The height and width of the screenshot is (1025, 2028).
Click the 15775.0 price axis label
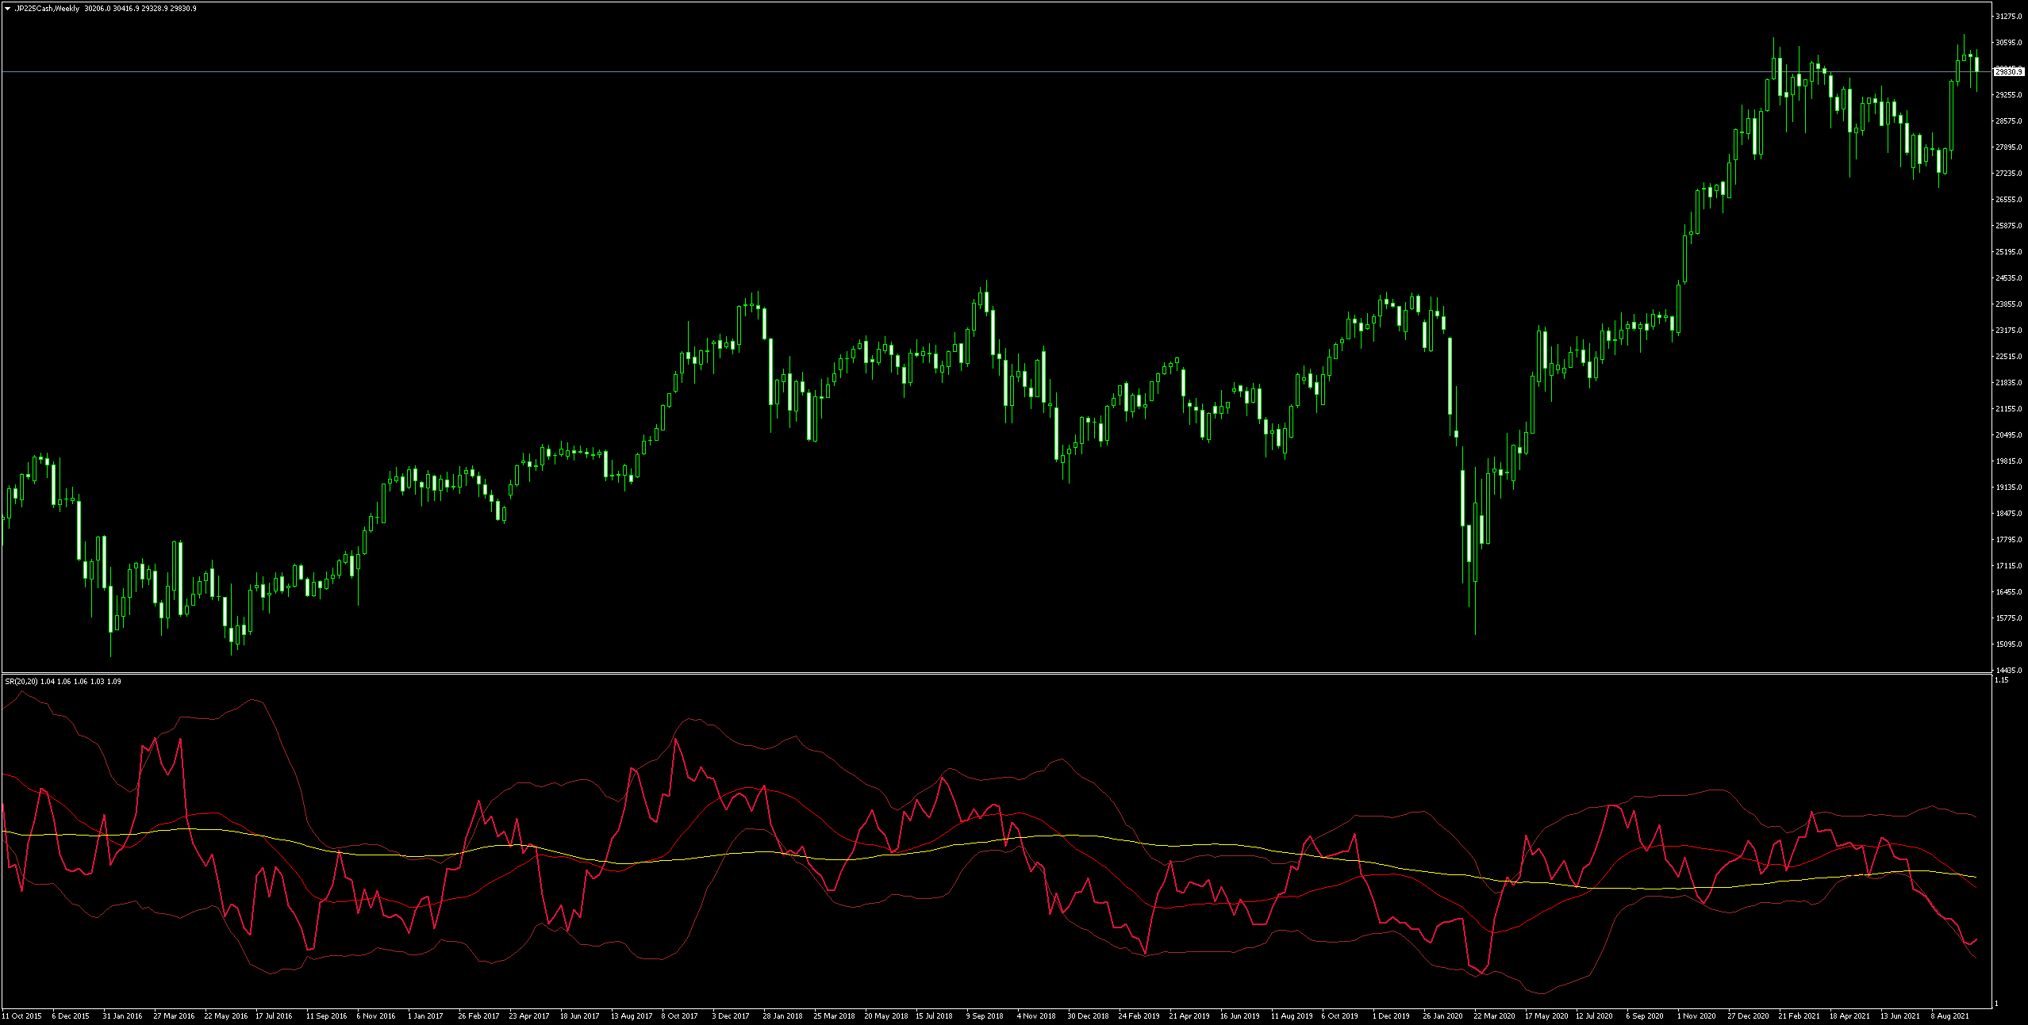pyautogui.click(x=2008, y=618)
